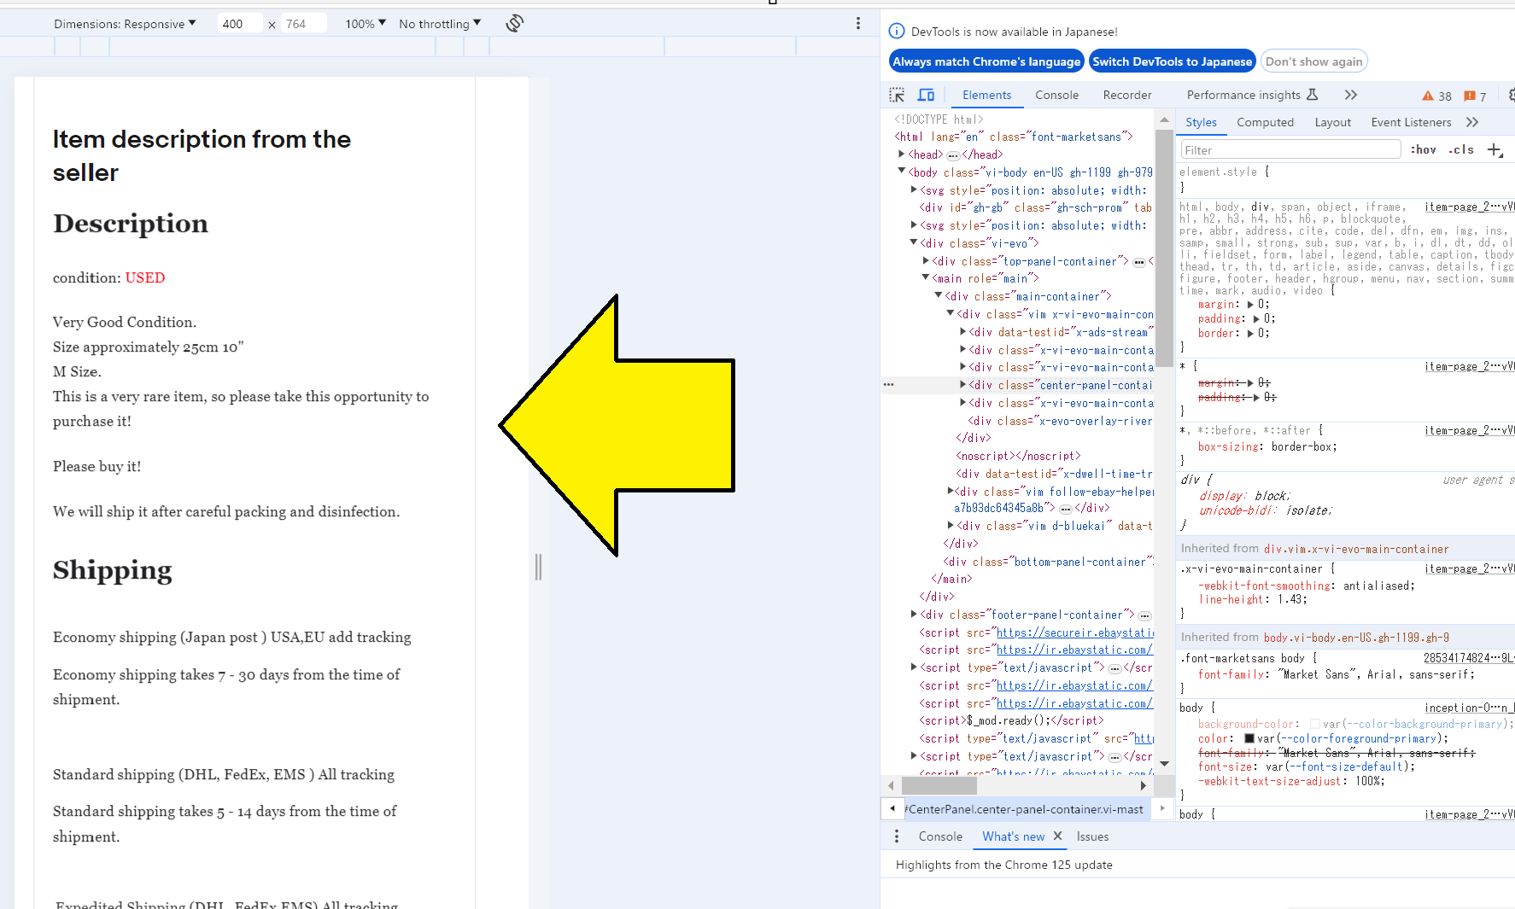Open the Recorder panel tab
This screenshot has height=909, width=1515.
(1126, 96)
